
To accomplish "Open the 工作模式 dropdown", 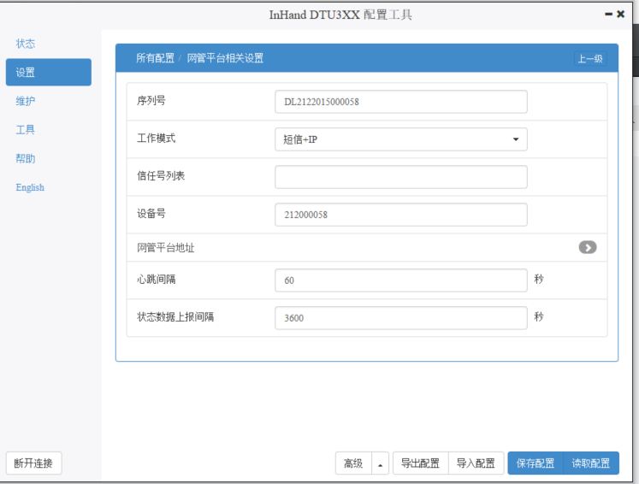I will click(x=400, y=139).
